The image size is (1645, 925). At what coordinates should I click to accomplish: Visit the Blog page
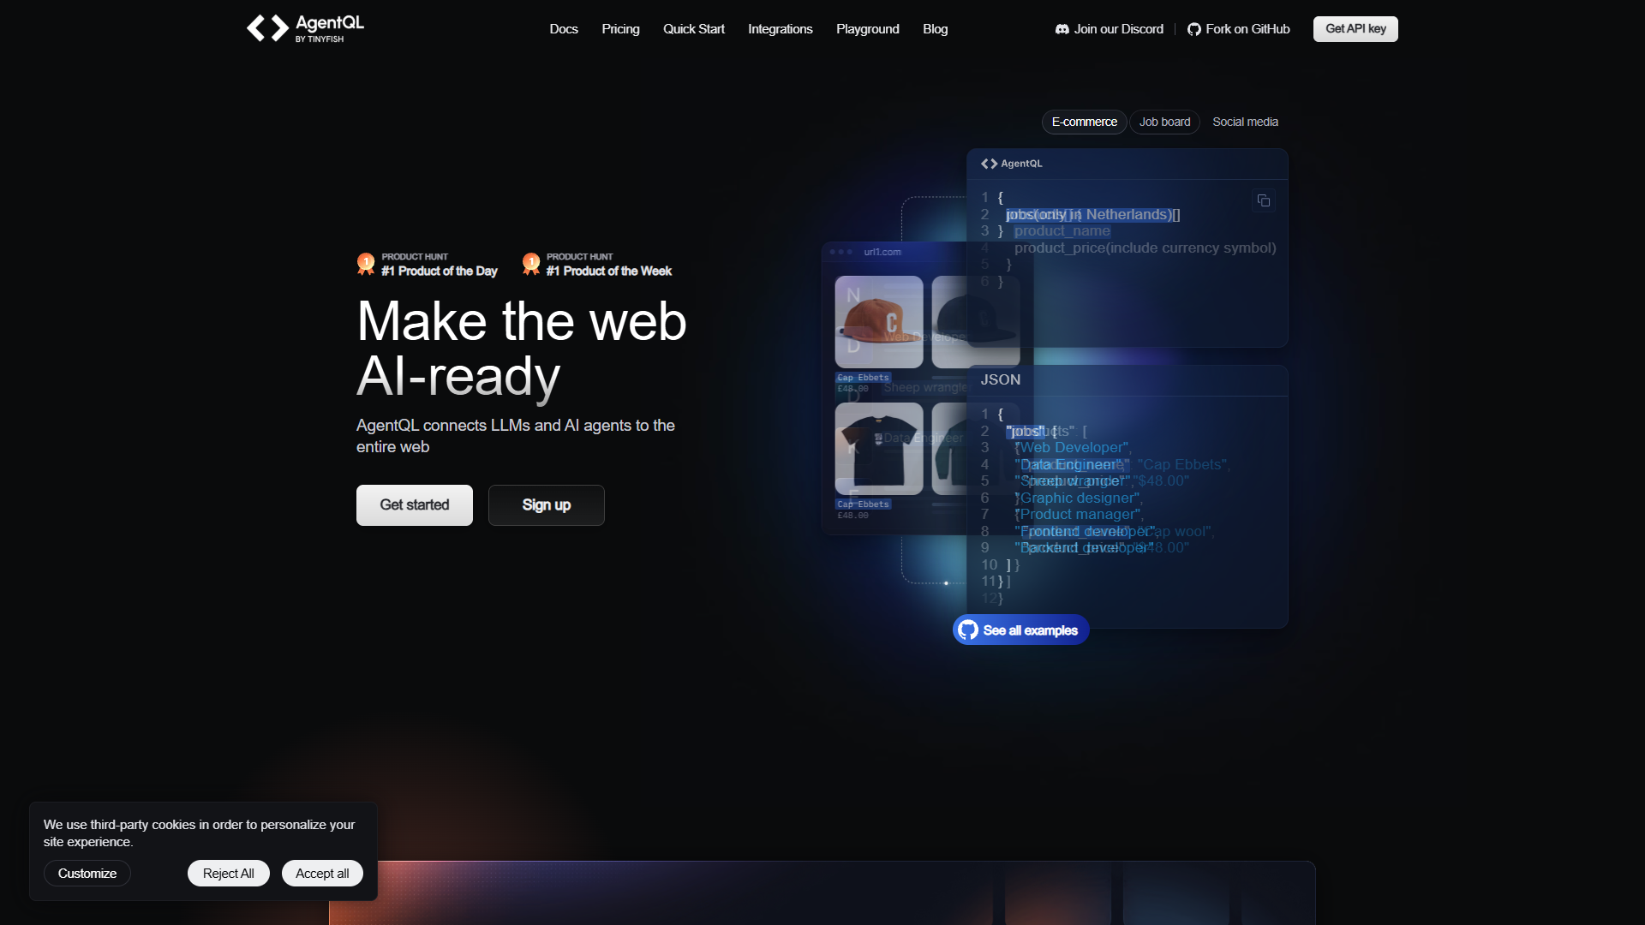click(936, 29)
